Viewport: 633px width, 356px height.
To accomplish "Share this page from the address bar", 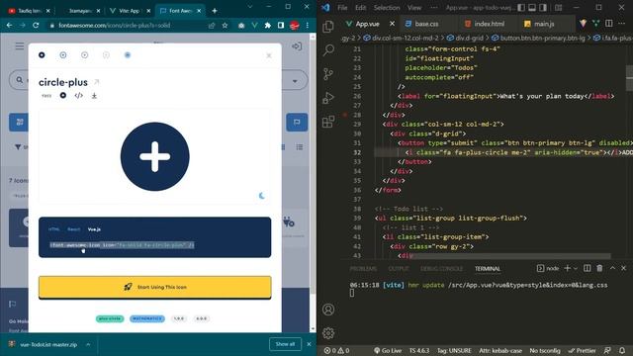I will coord(212,26).
